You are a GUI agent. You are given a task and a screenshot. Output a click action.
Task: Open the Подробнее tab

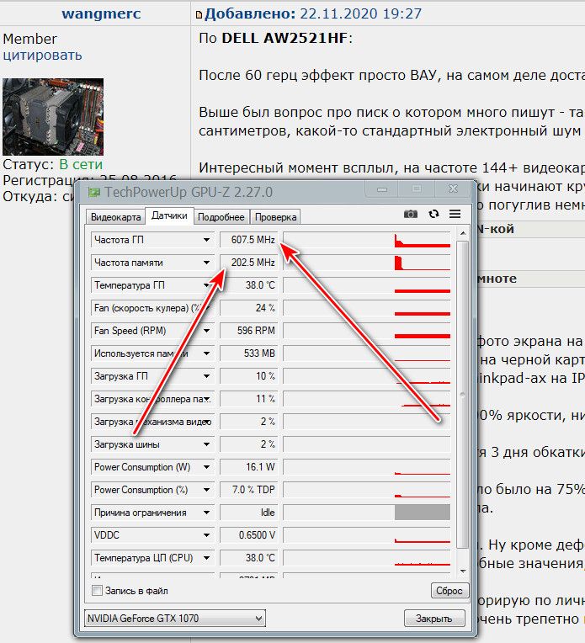221,217
